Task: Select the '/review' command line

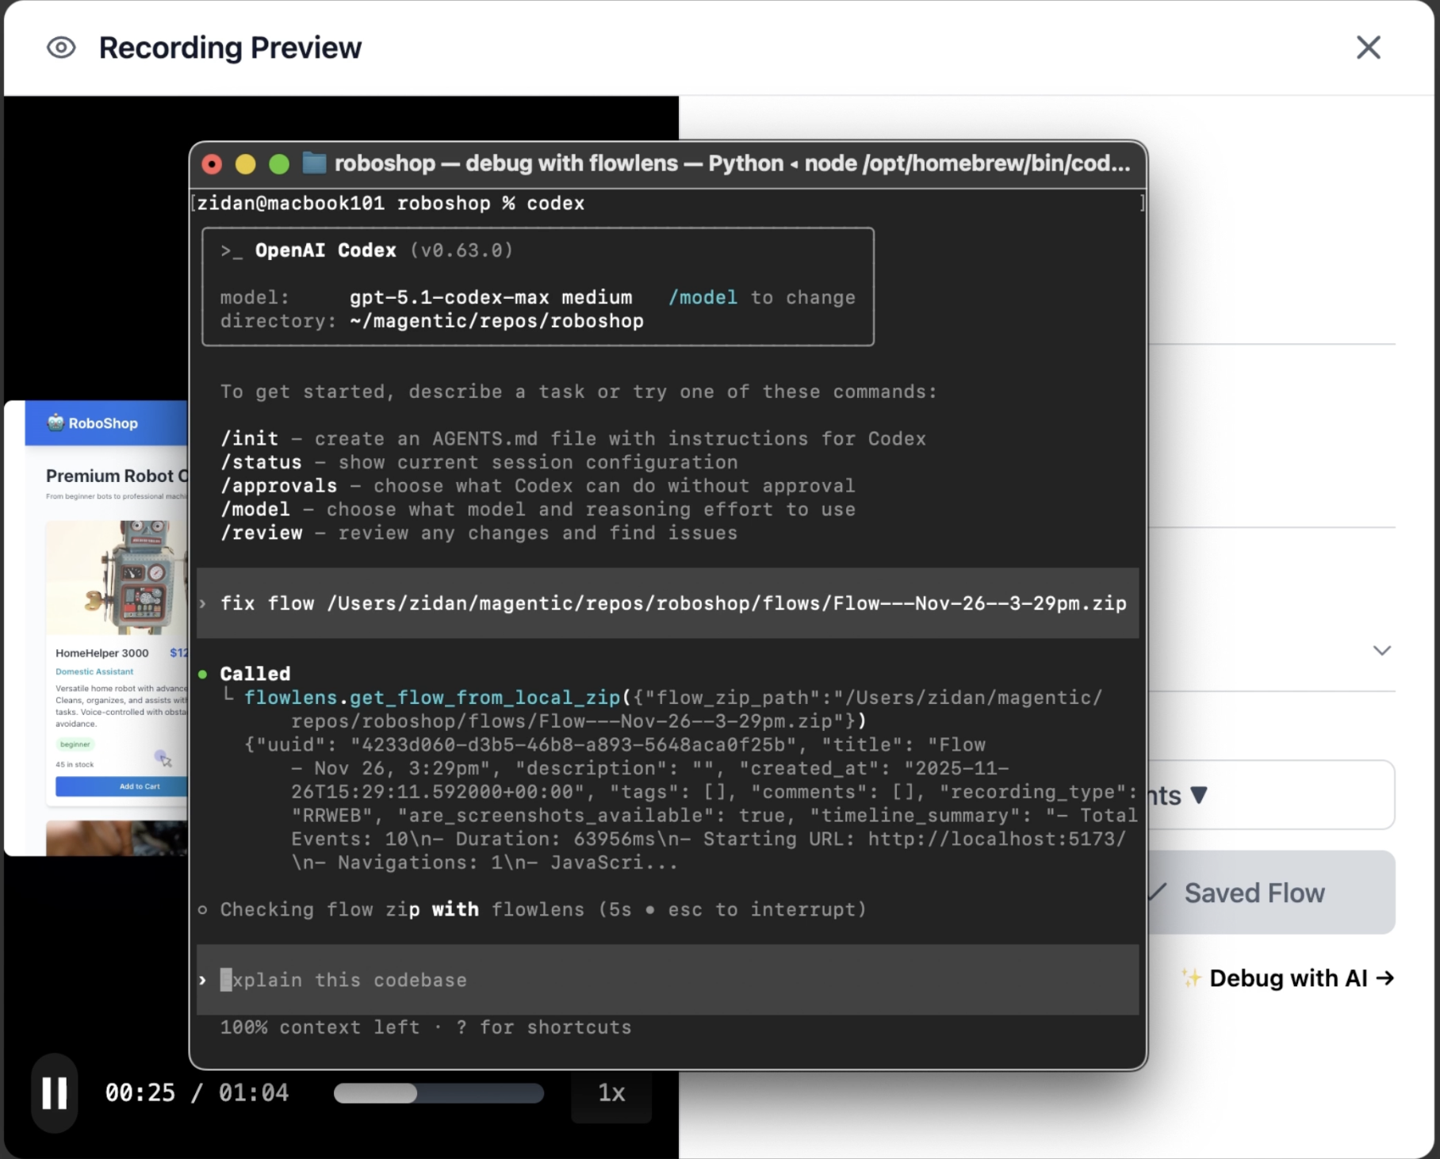Action: click(x=479, y=533)
